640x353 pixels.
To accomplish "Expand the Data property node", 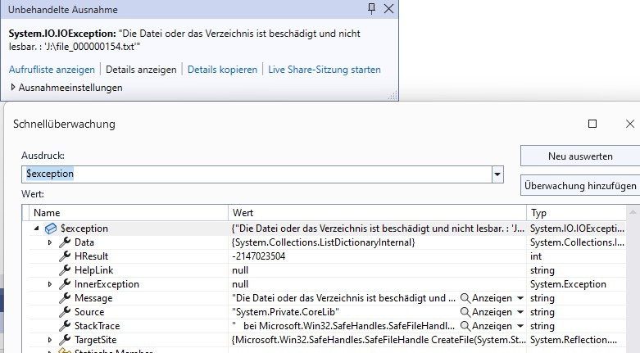I will click(50, 242).
